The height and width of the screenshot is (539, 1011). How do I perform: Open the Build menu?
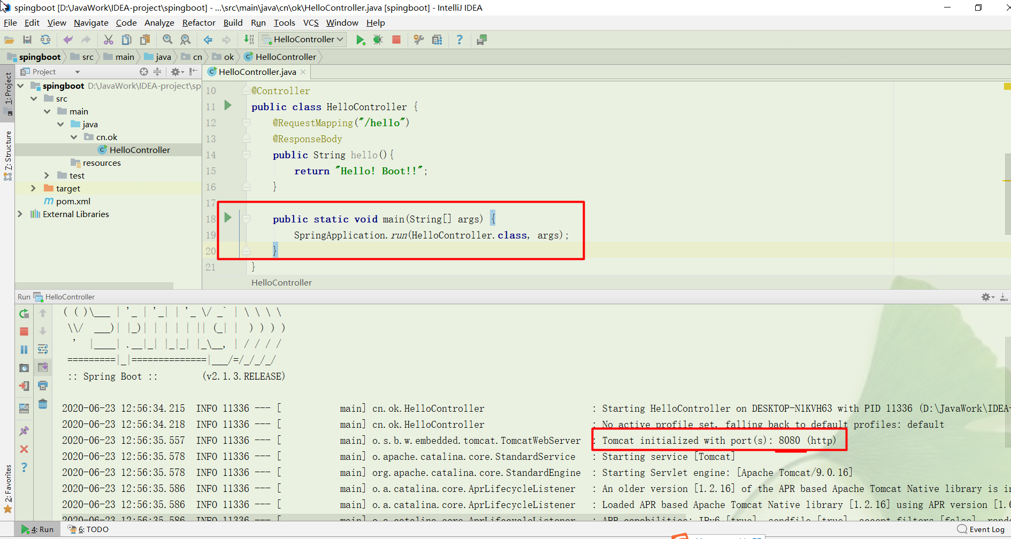click(x=233, y=22)
